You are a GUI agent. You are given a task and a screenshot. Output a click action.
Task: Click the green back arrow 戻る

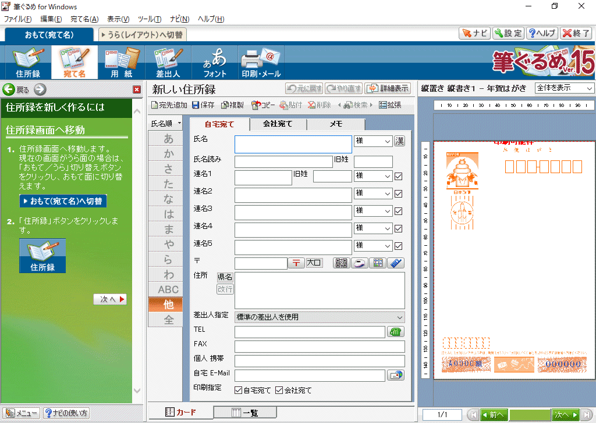9,89
